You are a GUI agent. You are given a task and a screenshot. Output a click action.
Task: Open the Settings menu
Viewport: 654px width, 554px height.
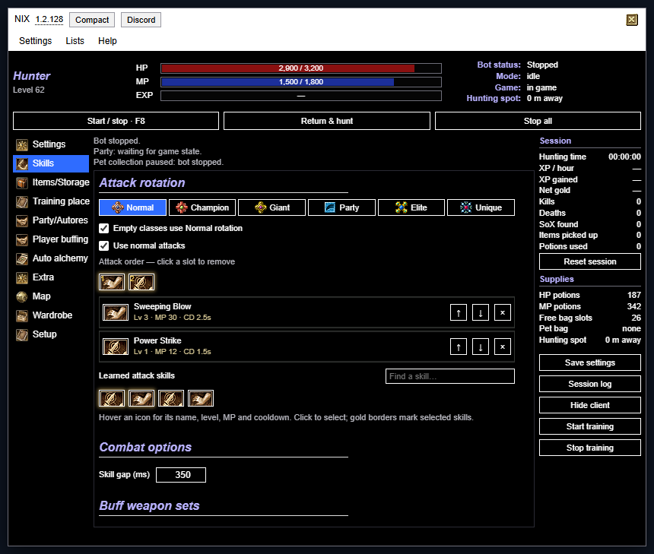(x=36, y=41)
